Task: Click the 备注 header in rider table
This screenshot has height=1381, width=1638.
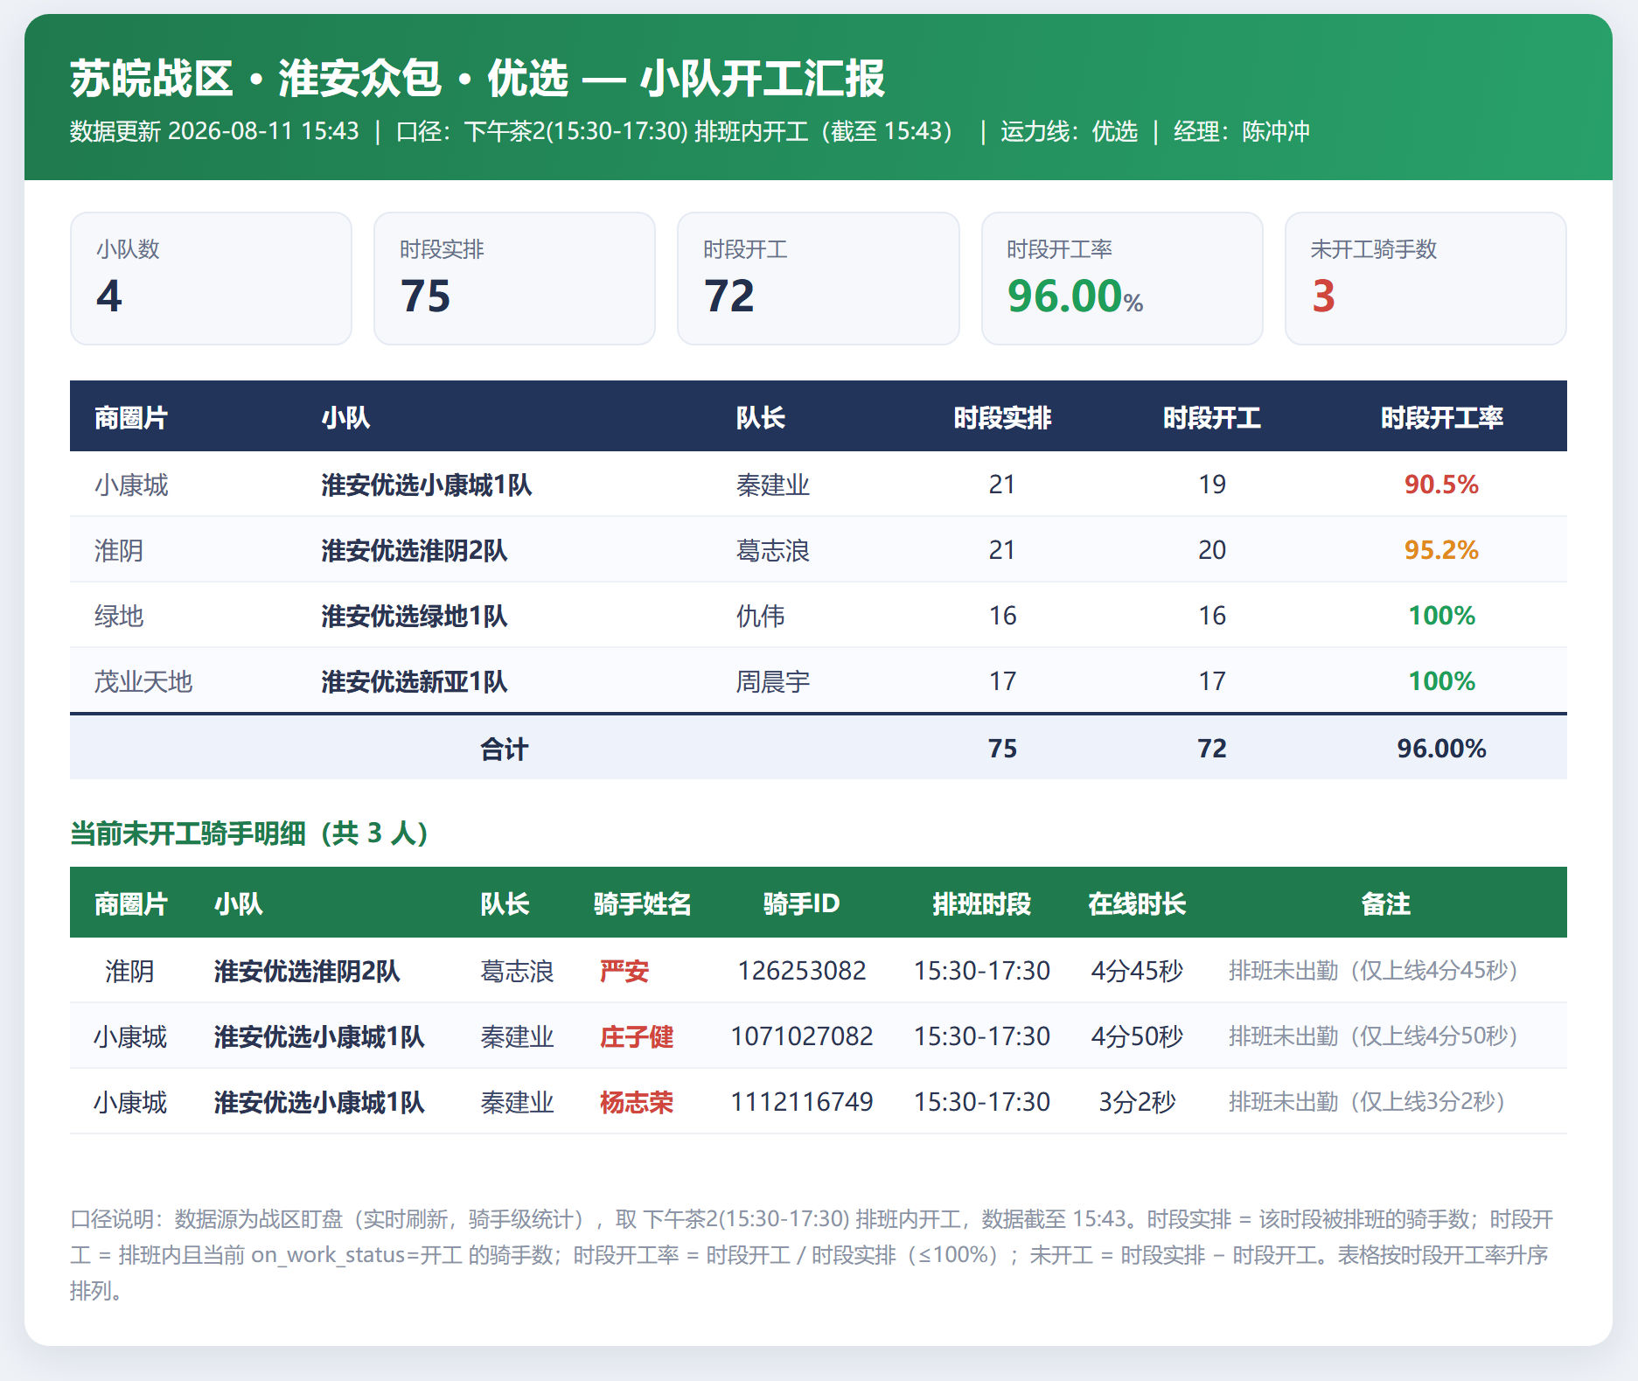Action: (x=1385, y=903)
